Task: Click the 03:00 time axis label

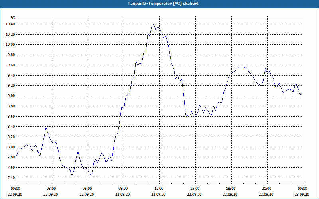Action: click(x=52, y=189)
